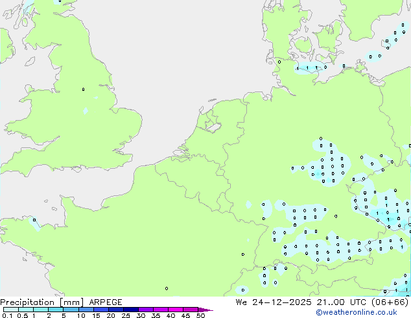Click the ARPEGE model name label

pyautogui.click(x=106, y=302)
